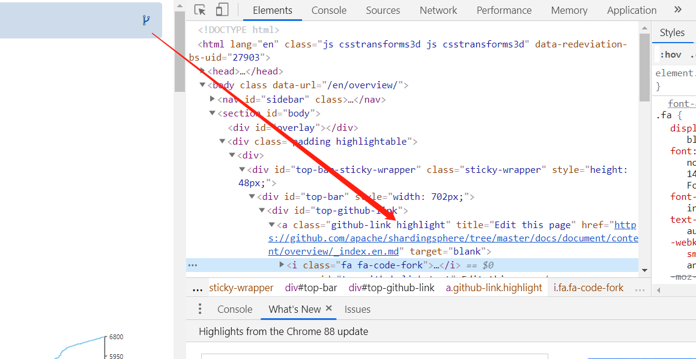Click the Highlights from Chrome 88 update text
The height and width of the screenshot is (359, 696).
(283, 331)
